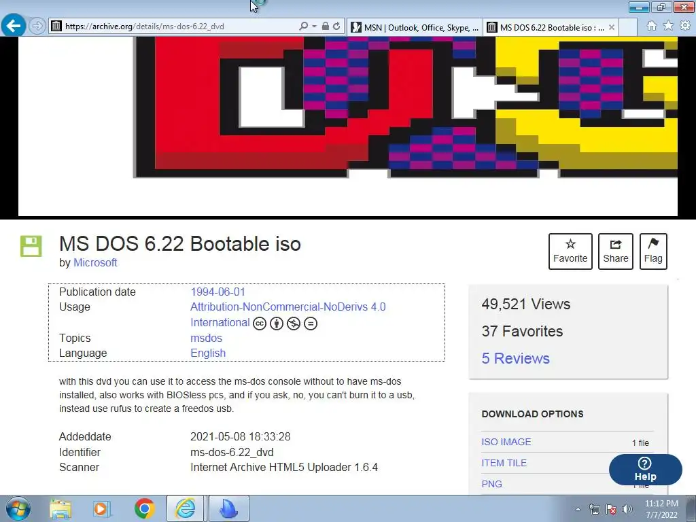696x522 pixels.
Task: Show hidden system tray icons arrow
Action: pos(578,509)
